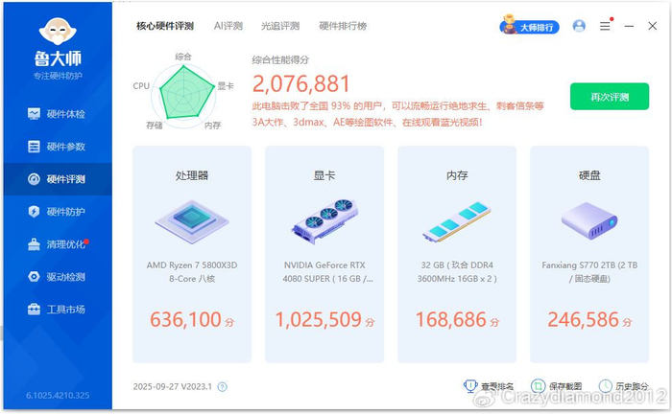
Task: Click the 处理器 card title
Action: (x=192, y=175)
